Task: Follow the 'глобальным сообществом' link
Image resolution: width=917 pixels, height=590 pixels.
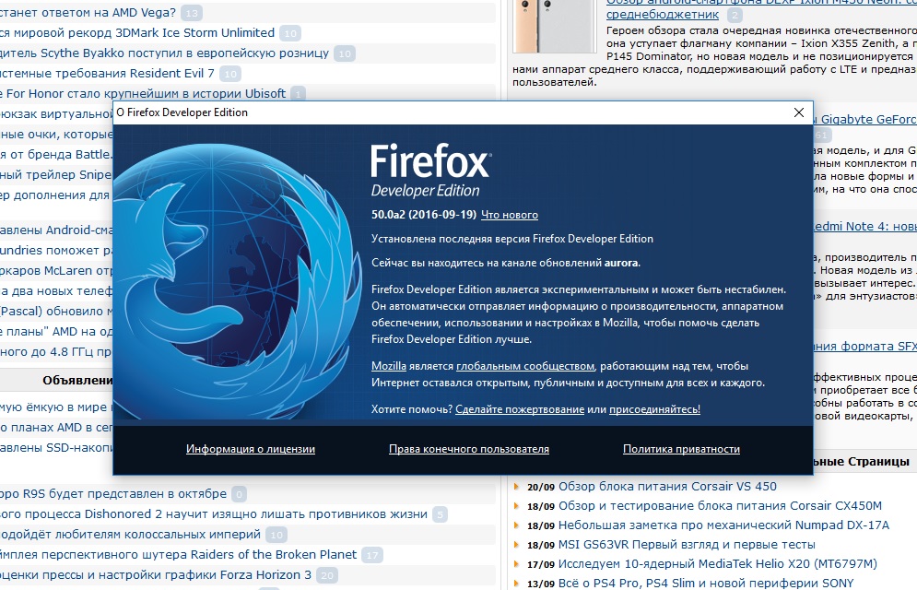Action: (x=525, y=366)
